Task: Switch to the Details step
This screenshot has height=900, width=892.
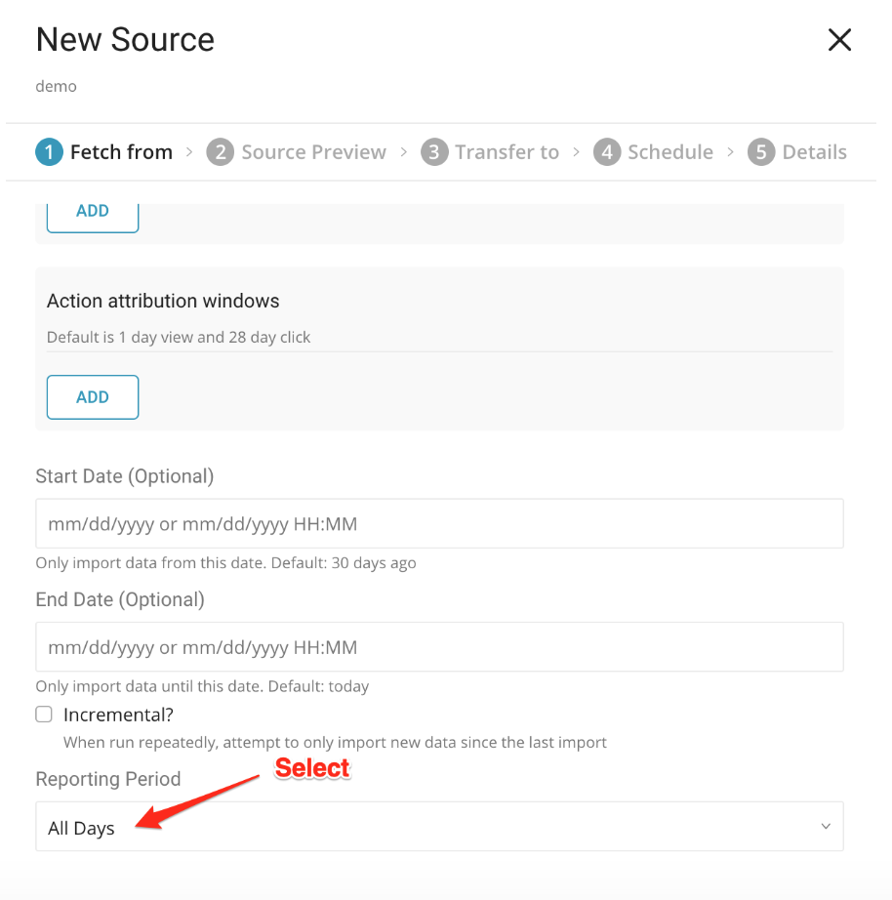Action: pos(814,152)
